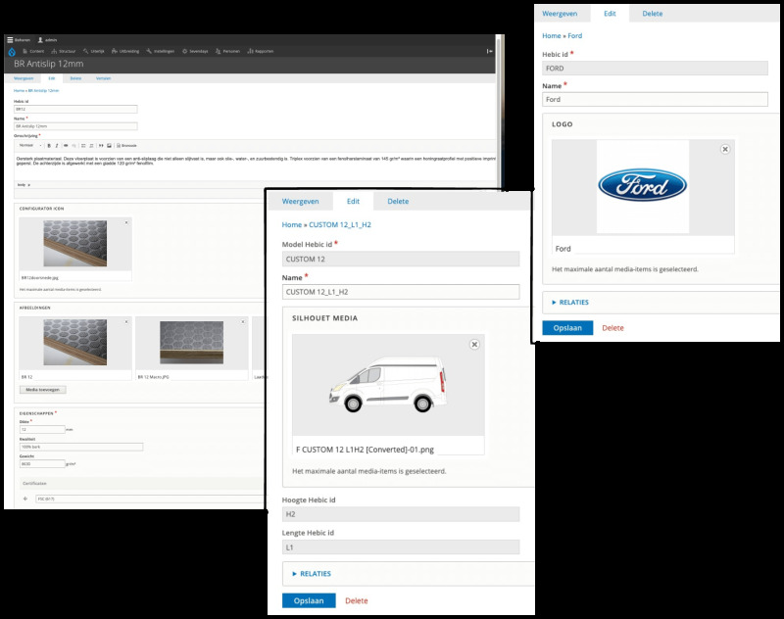
Task: Click the red Delete link under Ford form
Action: pos(612,328)
